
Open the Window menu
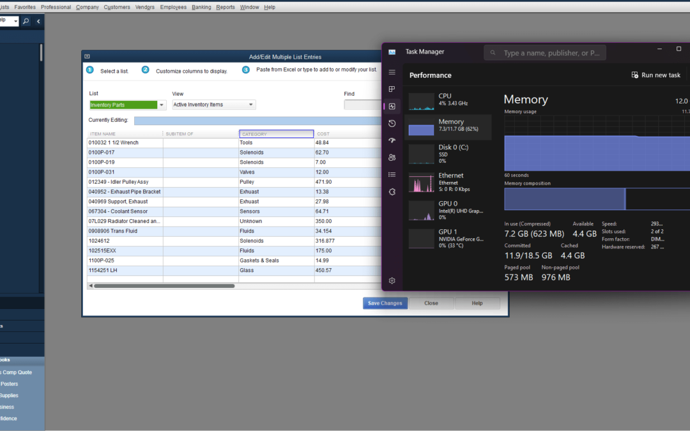click(250, 7)
